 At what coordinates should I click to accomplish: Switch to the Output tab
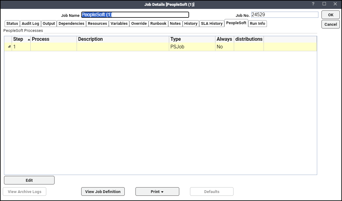[x=49, y=24]
